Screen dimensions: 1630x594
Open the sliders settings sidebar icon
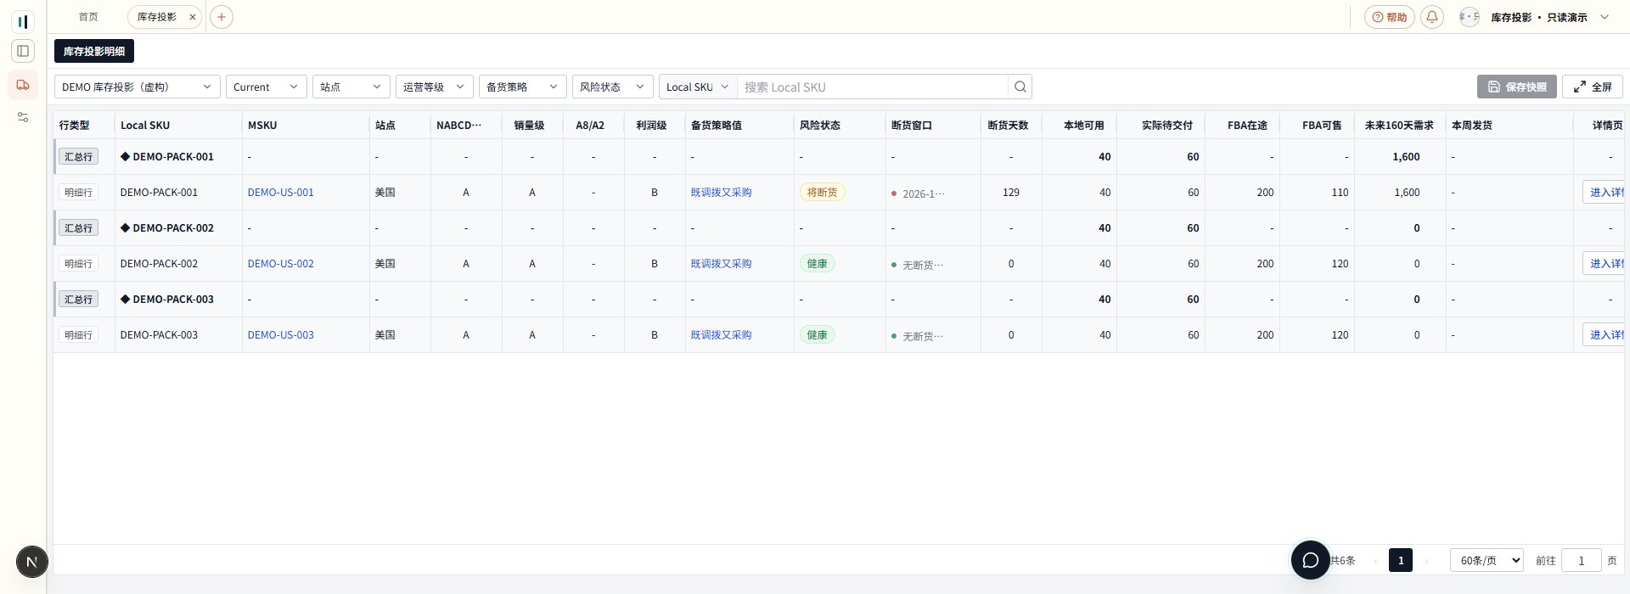tap(23, 117)
